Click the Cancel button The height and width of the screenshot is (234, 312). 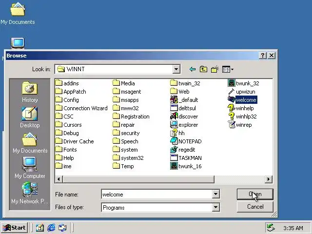255,207
